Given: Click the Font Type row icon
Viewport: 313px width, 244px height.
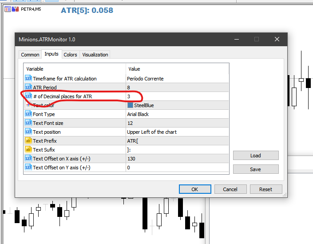Looking at the screenshot, I should click(x=28, y=114).
